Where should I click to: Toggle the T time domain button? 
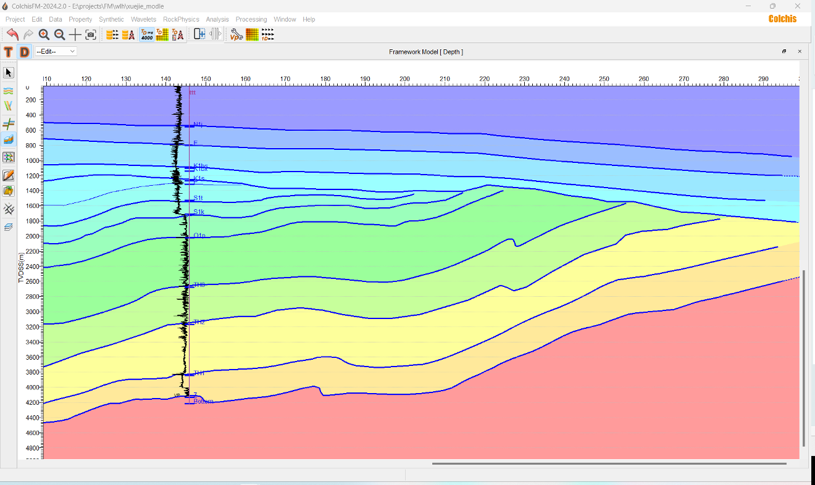tap(9, 52)
